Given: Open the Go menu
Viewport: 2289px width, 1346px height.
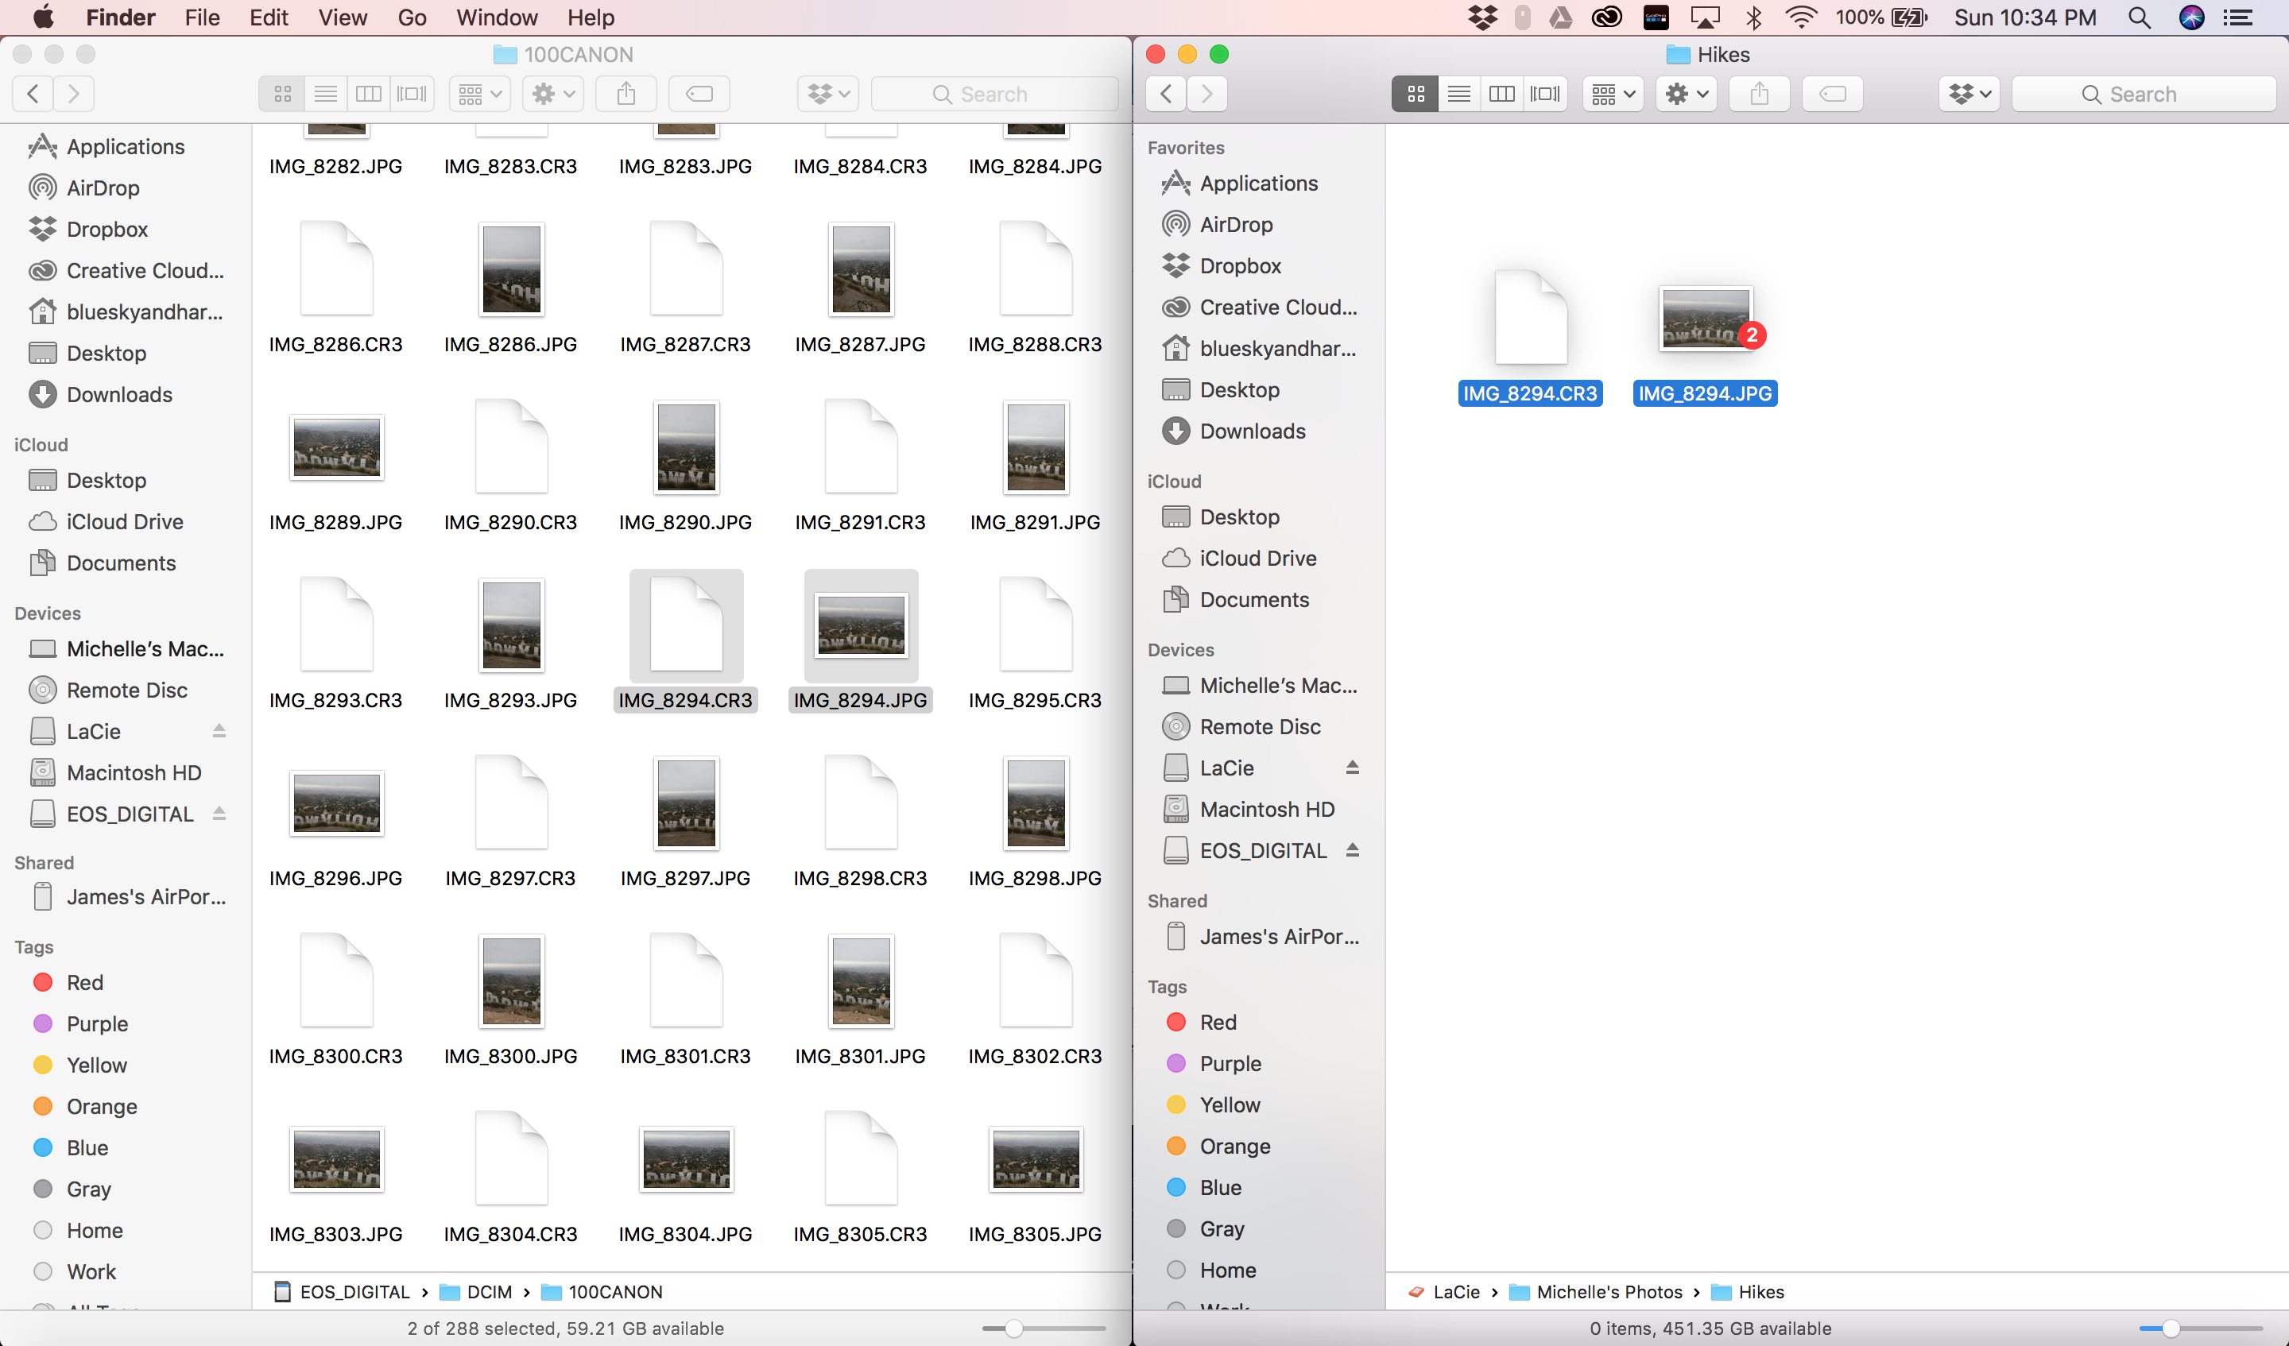Looking at the screenshot, I should pyautogui.click(x=412, y=17).
